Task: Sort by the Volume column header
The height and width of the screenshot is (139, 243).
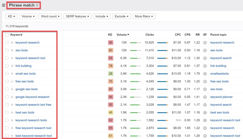Action: pyautogui.click(x=123, y=35)
